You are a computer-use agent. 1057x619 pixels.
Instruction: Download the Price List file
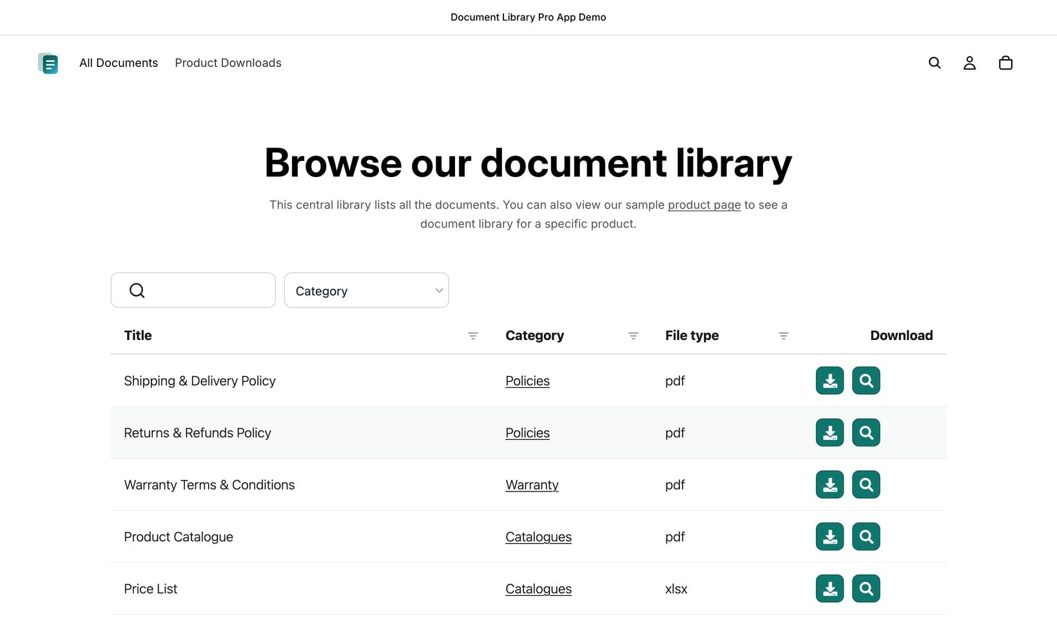pyautogui.click(x=829, y=589)
